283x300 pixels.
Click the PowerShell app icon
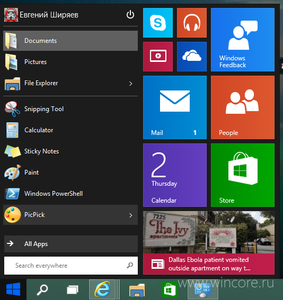pyautogui.click(x=12, y=194)
